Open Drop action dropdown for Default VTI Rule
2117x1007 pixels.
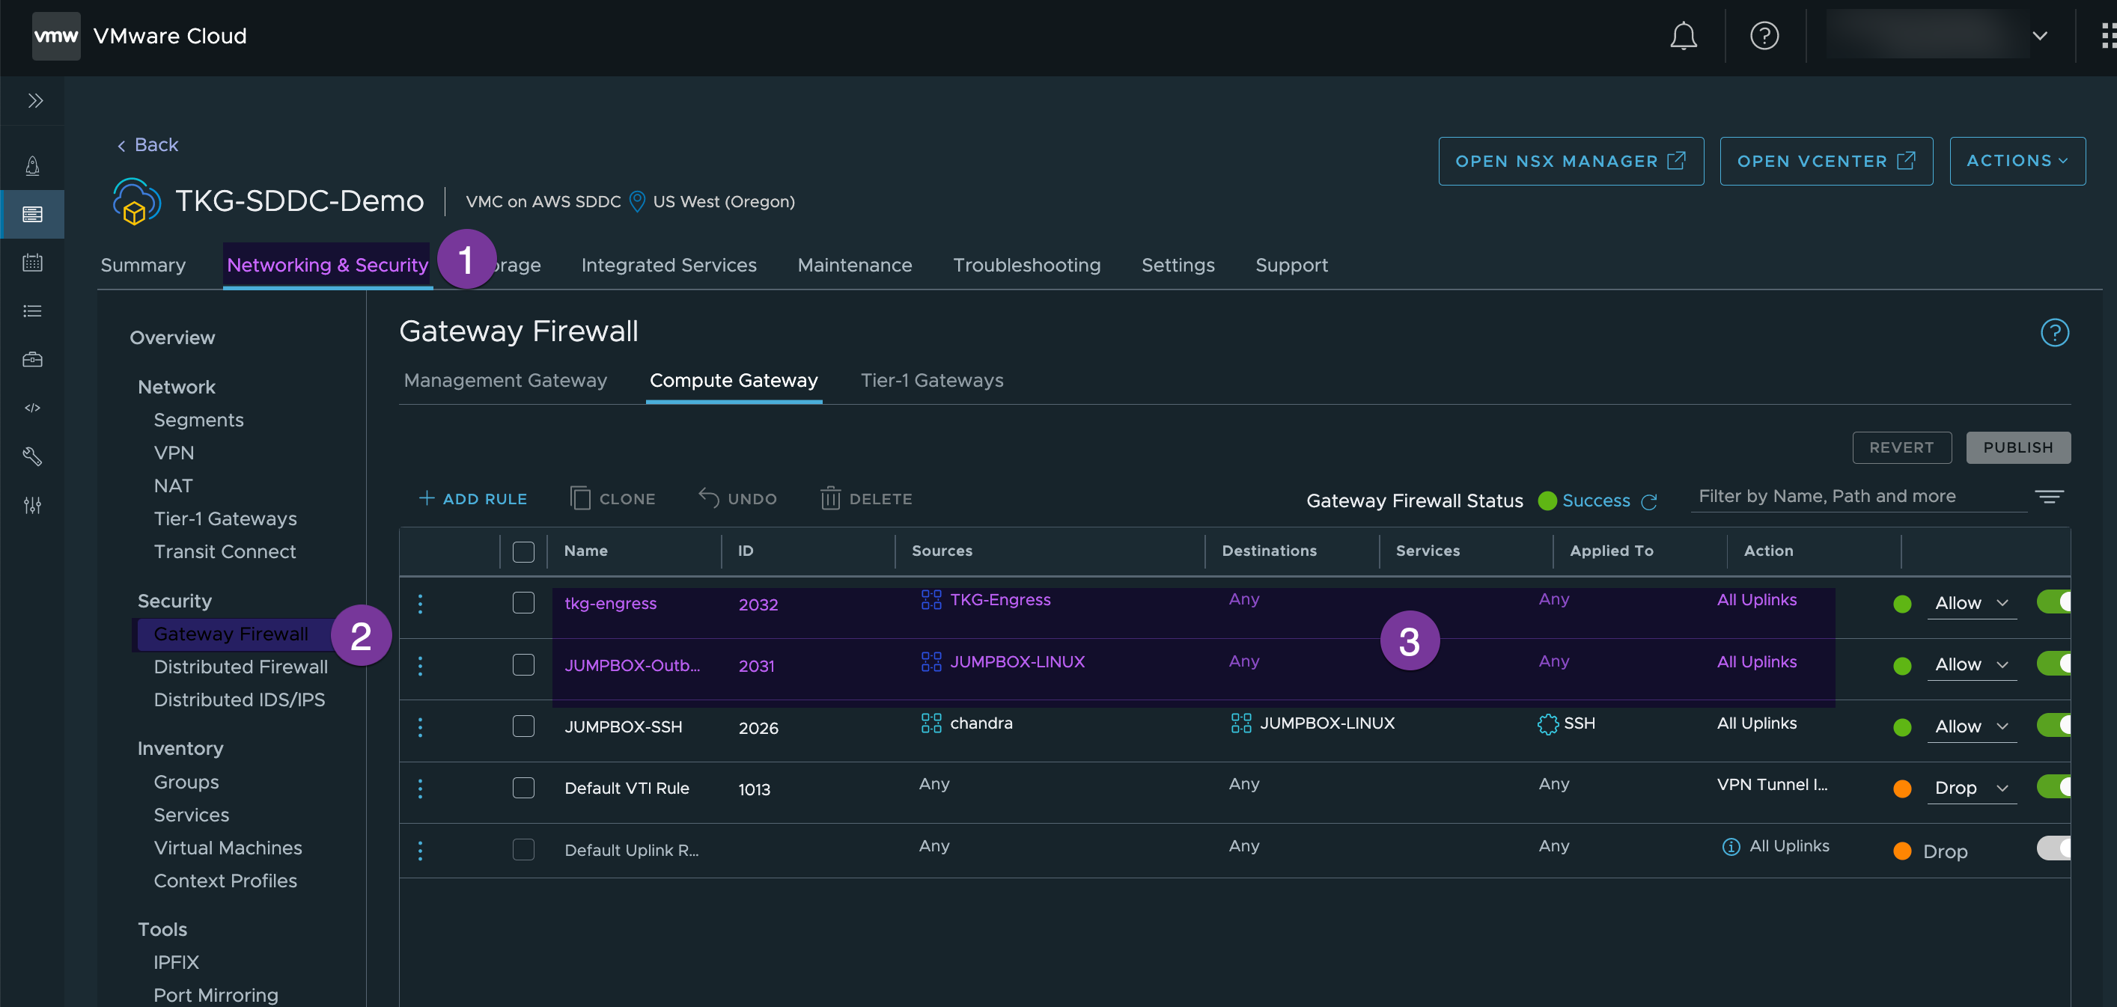point(1972,789)
